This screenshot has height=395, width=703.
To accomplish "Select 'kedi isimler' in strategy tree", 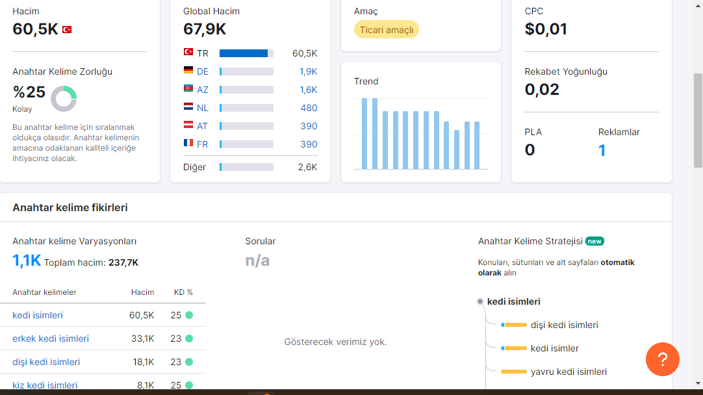I will (x=555, y=348).
